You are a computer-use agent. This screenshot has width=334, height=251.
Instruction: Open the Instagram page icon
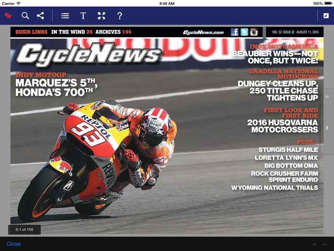pyautogui.click(x=254, y=32)
